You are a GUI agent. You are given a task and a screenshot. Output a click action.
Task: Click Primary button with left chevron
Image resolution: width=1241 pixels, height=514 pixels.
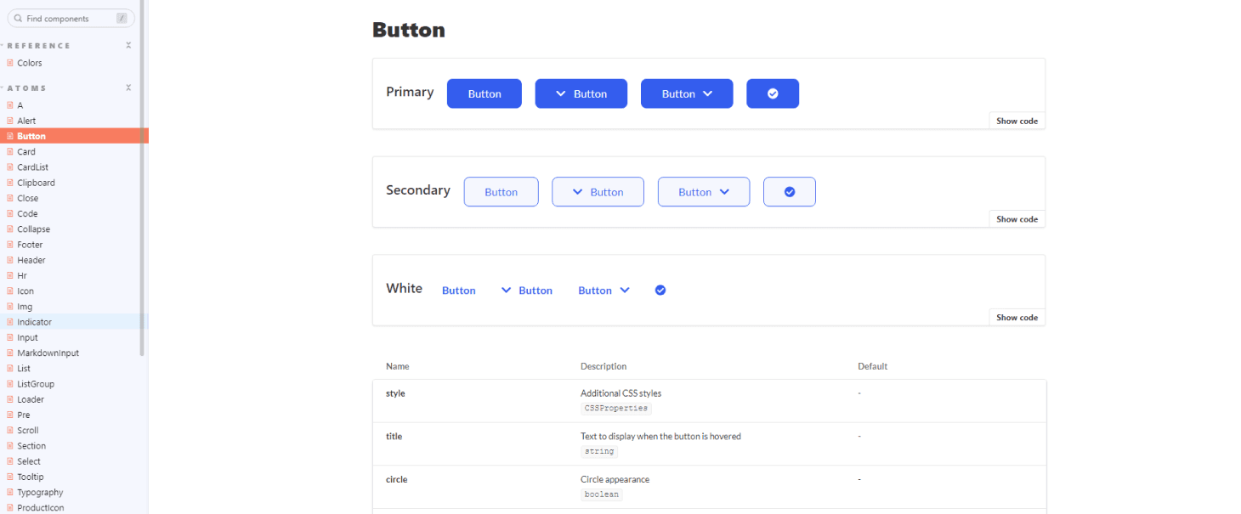pos(581,93)
